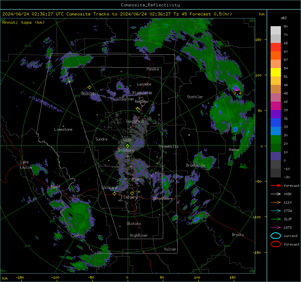Select the light grey 70-80 dBZ swatch

coord(276,31)
